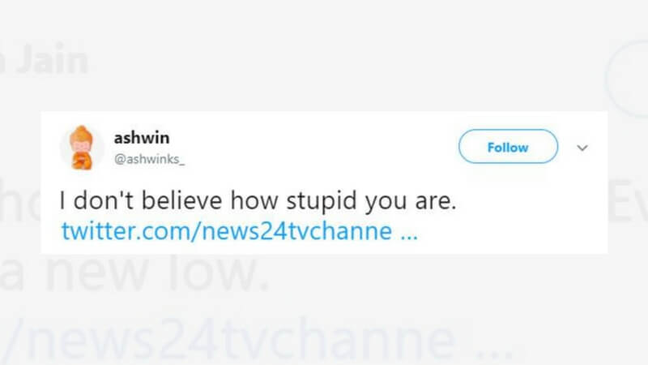Click the faded circular outline behind the card
The height and width of the screenshot is (365, 648).
click(627, 79)
